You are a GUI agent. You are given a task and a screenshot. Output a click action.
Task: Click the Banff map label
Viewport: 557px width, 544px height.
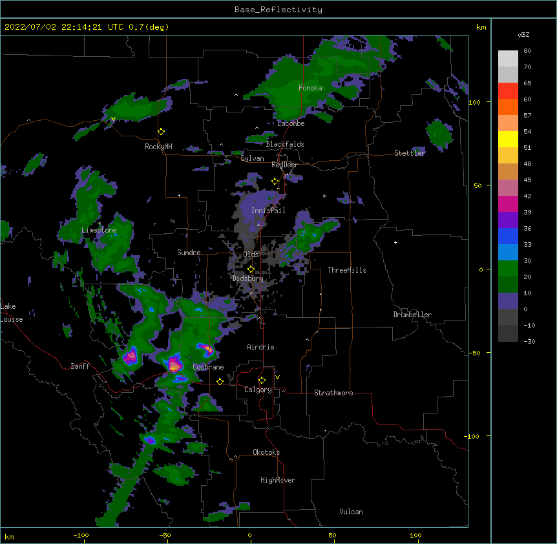click(x=80, y=366)
